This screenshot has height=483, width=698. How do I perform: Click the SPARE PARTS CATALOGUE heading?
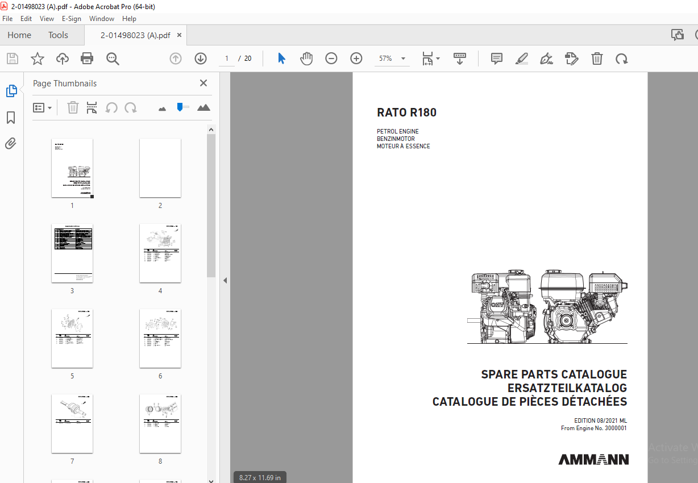pos(554,374)
